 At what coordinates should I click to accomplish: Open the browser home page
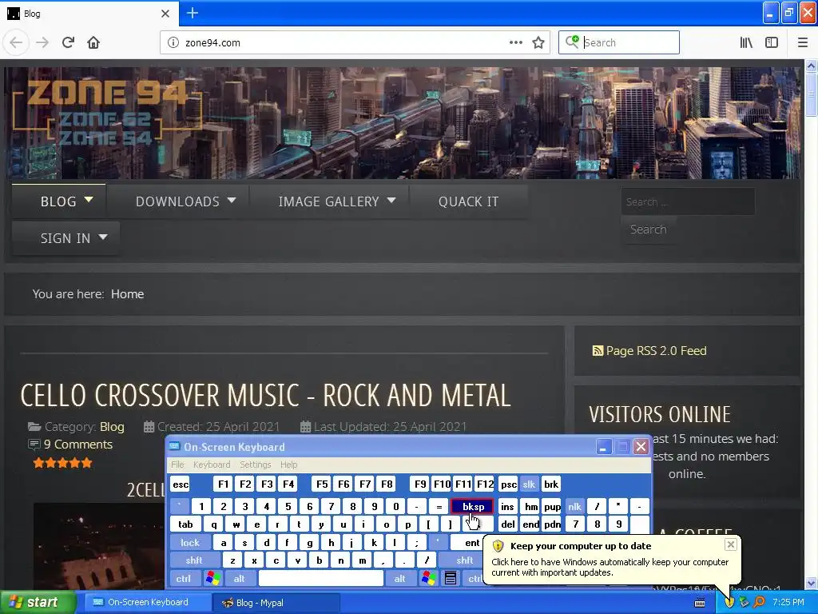click(93, 42)
